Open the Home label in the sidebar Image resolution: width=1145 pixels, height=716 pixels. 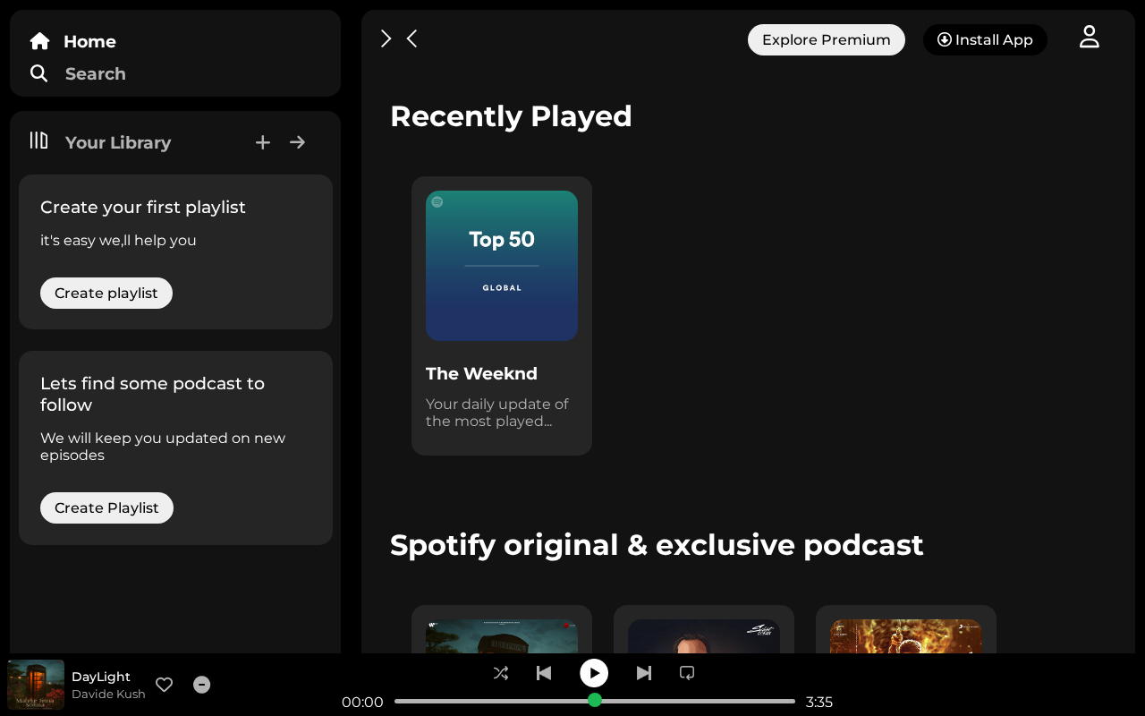click(x=89, y=41)
